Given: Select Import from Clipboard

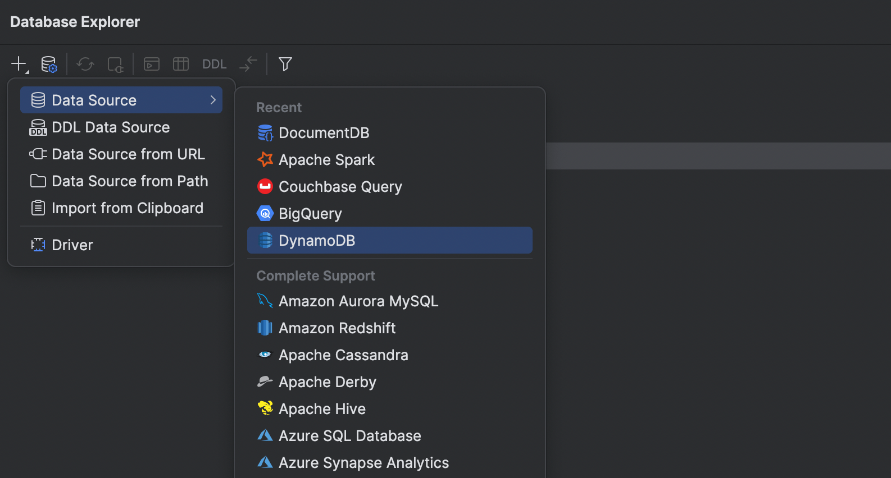Looking at the screenshot, I should pyautogui.click(x=128, y=208).
